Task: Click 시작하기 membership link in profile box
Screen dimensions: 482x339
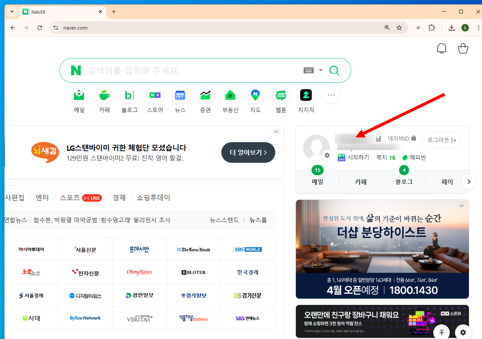Action: [353, 158]
